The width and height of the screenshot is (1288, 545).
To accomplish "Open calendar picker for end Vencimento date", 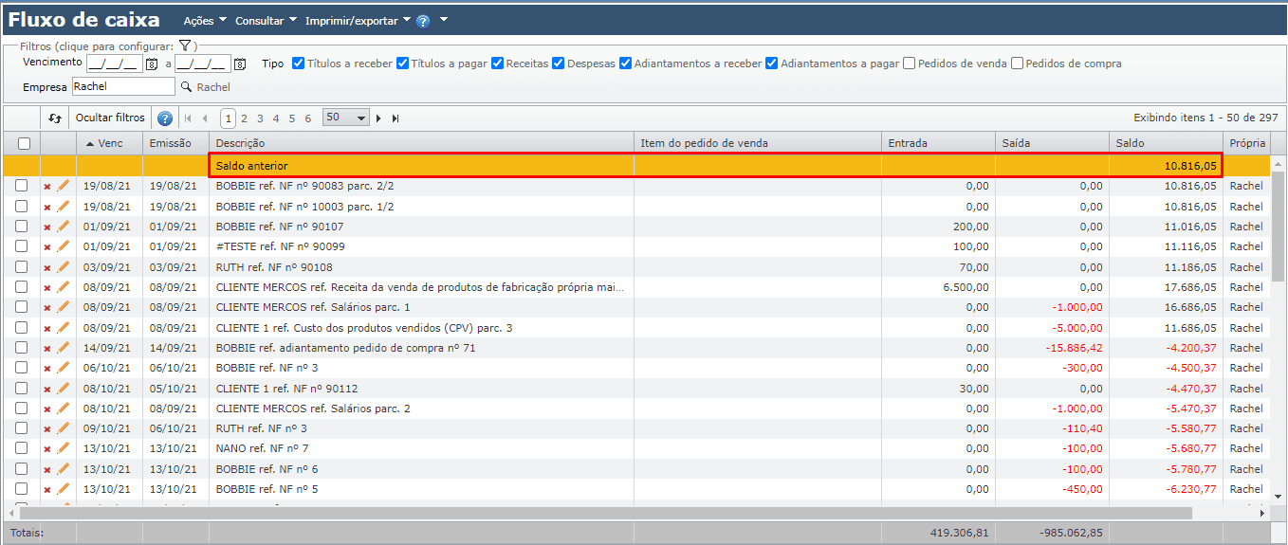I will tap(240, 64).
